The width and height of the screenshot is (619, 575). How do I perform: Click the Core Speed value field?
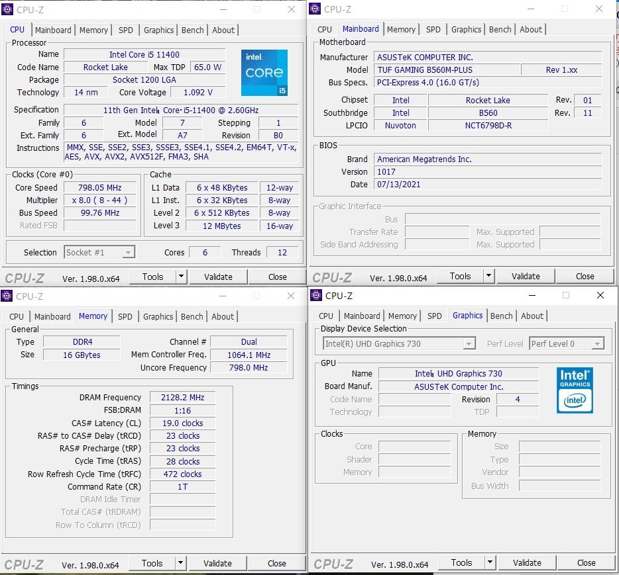[100, 188]
